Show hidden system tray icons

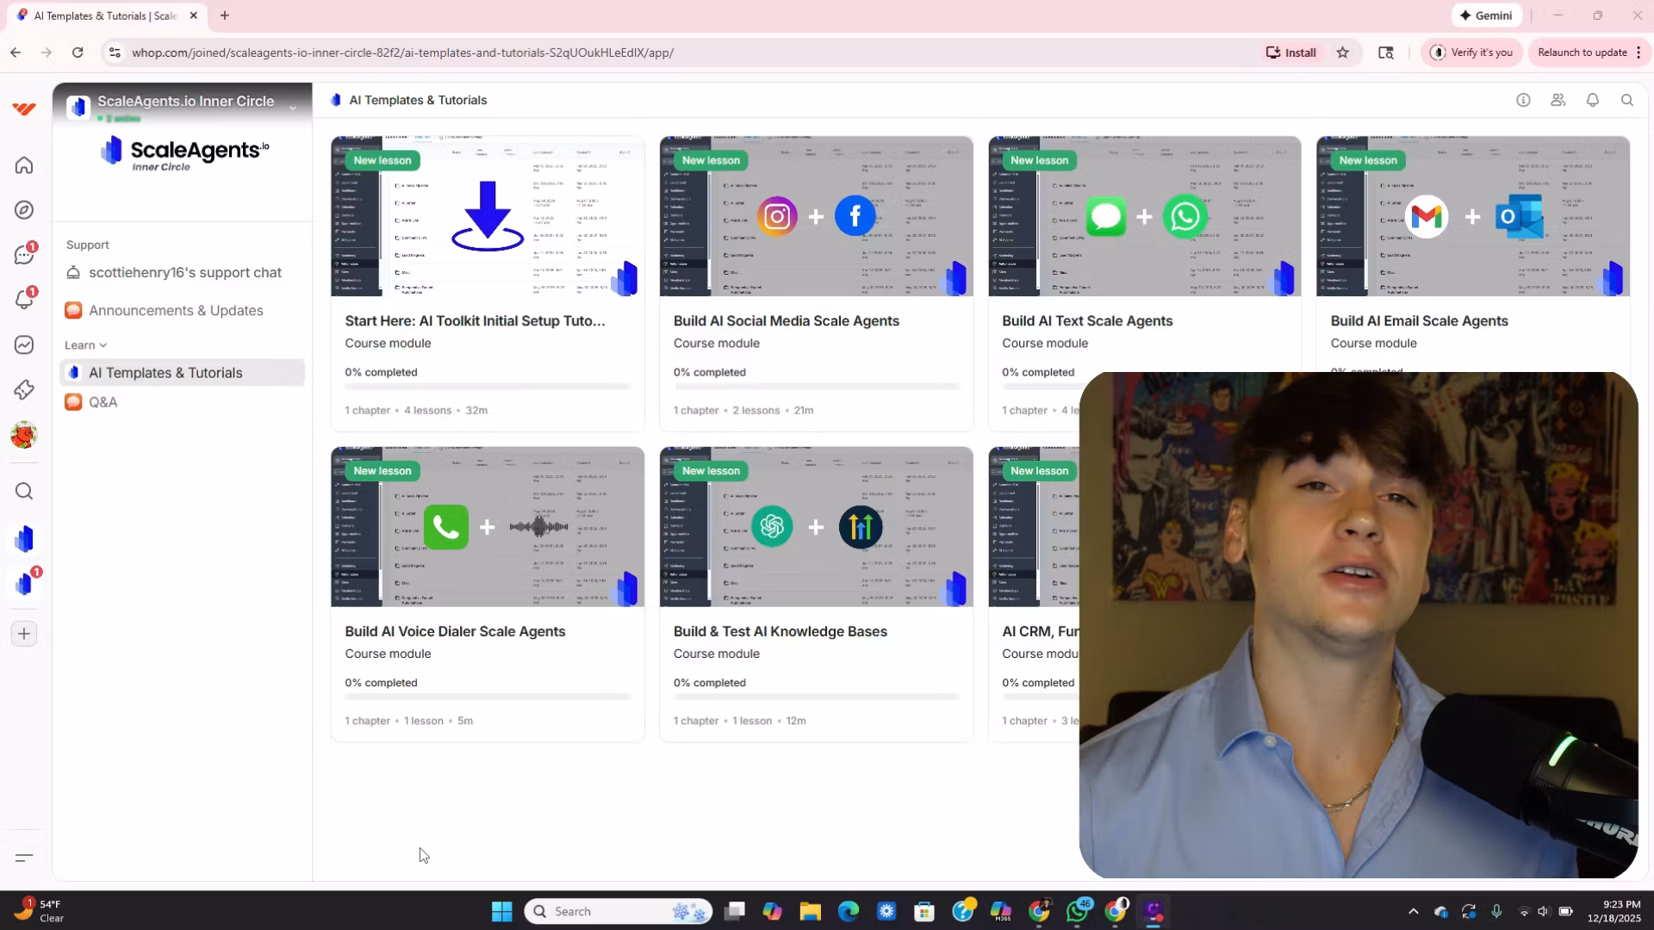(x=1413, y=911)
